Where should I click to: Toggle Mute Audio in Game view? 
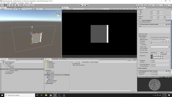(x=121, y=9)
